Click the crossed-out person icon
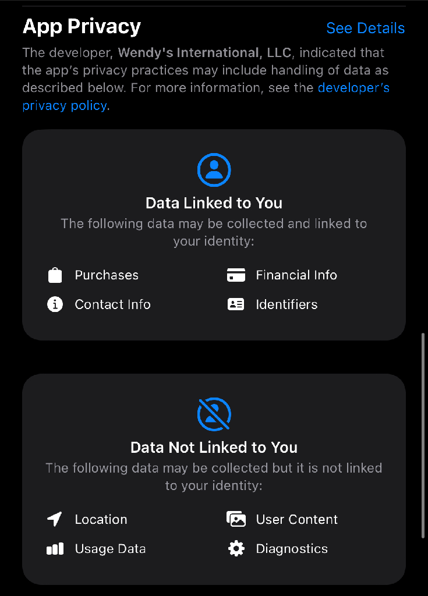The width and height of the screenshot is (428, 596). pos(214,414)
